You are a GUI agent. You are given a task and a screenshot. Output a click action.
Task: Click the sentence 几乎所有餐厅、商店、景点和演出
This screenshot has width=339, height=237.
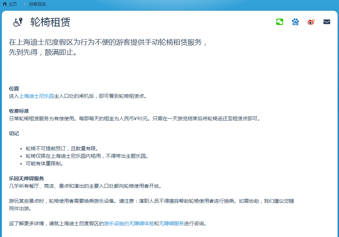(85, 186)
